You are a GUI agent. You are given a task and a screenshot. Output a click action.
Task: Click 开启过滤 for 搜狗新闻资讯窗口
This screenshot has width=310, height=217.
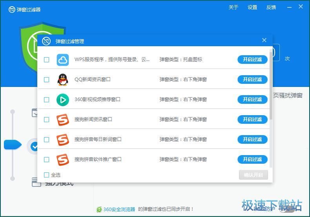tap(252, 119)
